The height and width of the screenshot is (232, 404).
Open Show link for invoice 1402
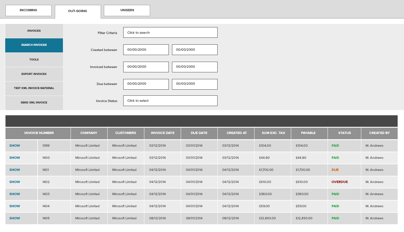(x=15, y=182)
